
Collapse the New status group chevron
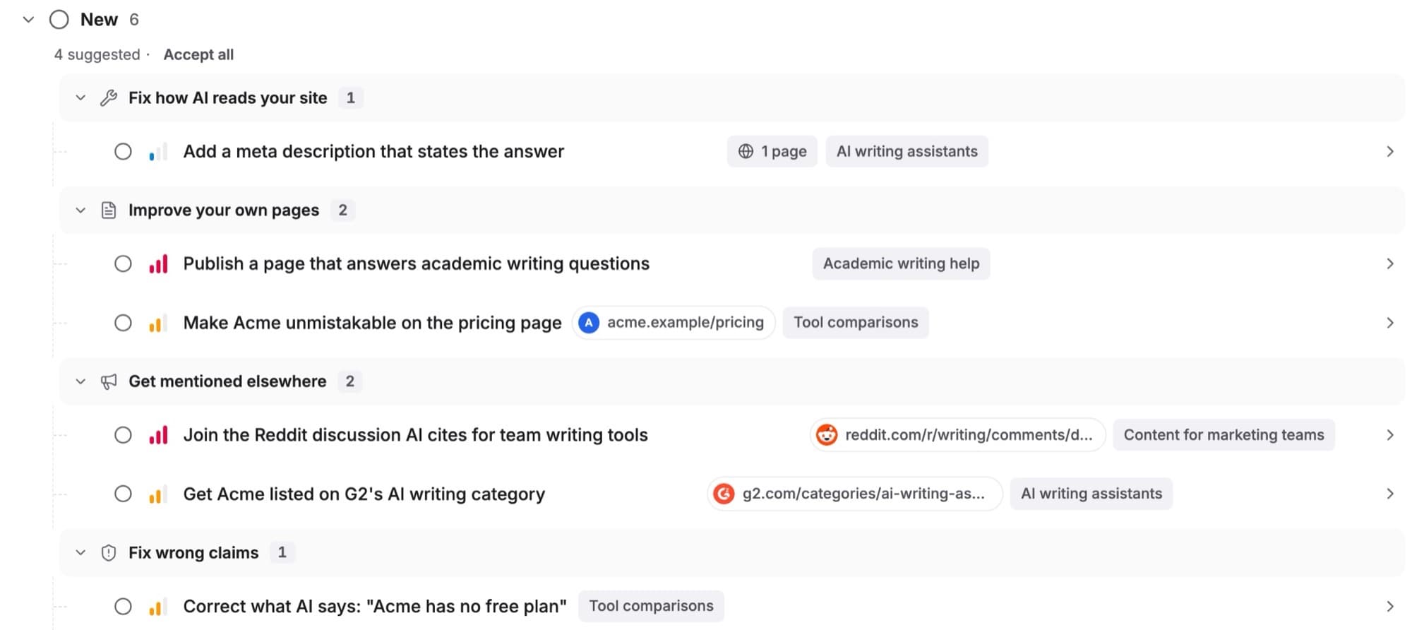click(x=28, y=20)
